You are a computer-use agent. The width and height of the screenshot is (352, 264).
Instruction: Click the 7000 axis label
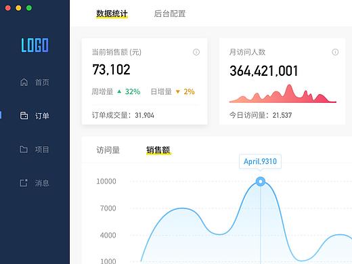[x=108, y=208]
